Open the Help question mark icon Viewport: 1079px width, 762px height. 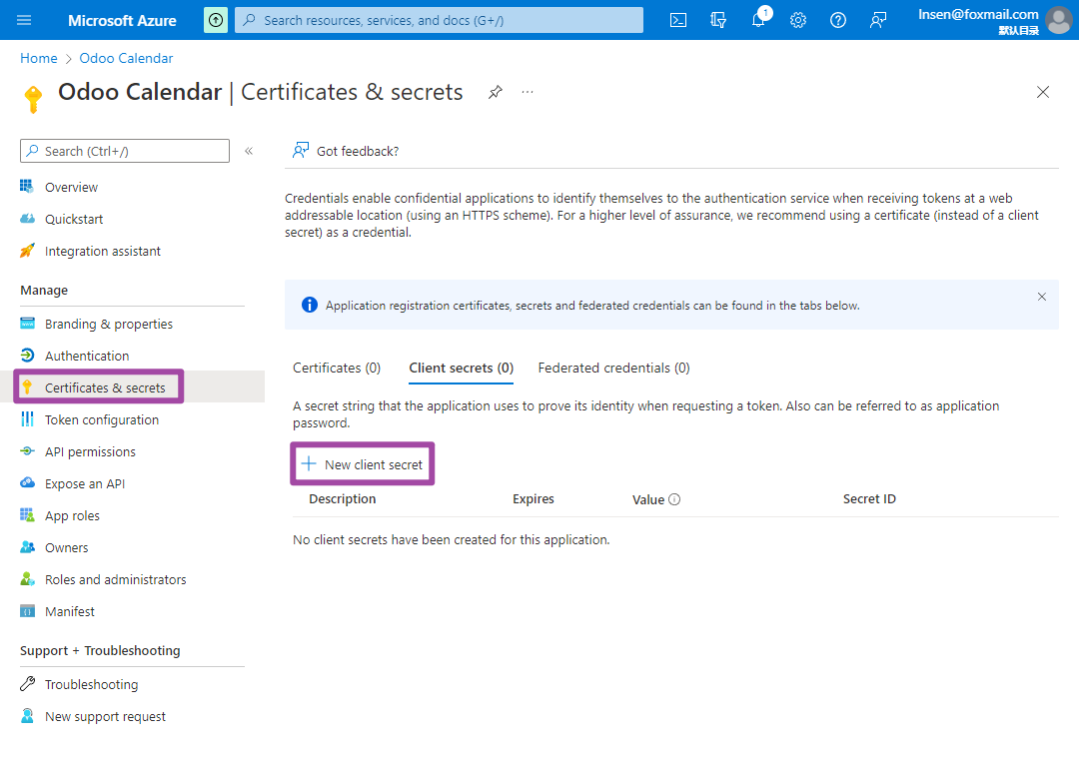(x=838, y=20)
